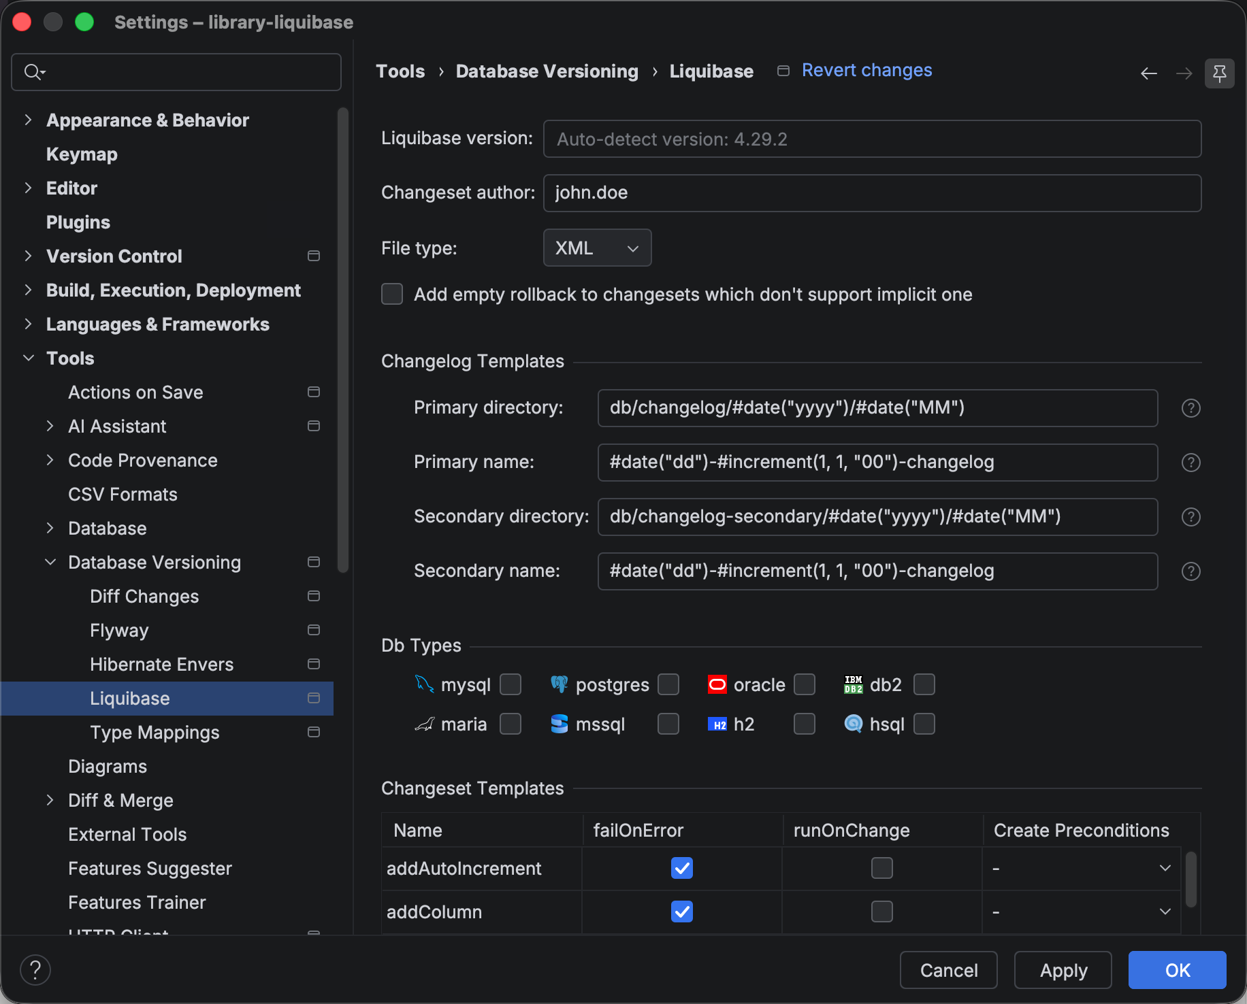This screenshot has width=1247, height=1004.
Task: Open Create Preconditions dropdown for addAutoIncrement
Action: (x=1081, y=868)
